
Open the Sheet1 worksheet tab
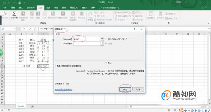click(21, 106)
